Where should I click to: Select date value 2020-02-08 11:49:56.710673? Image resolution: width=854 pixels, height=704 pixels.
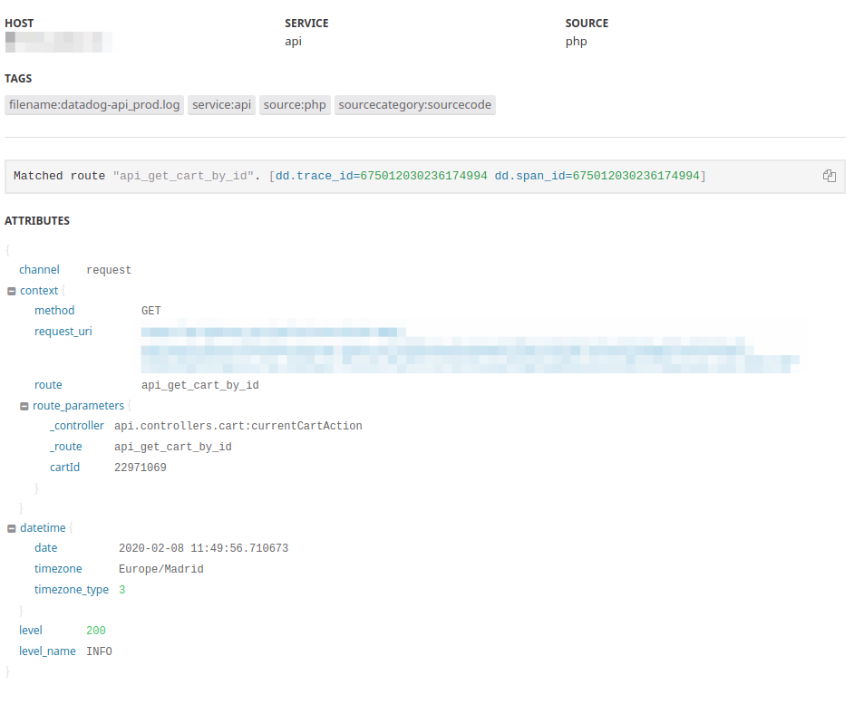(x=204, y=548)
